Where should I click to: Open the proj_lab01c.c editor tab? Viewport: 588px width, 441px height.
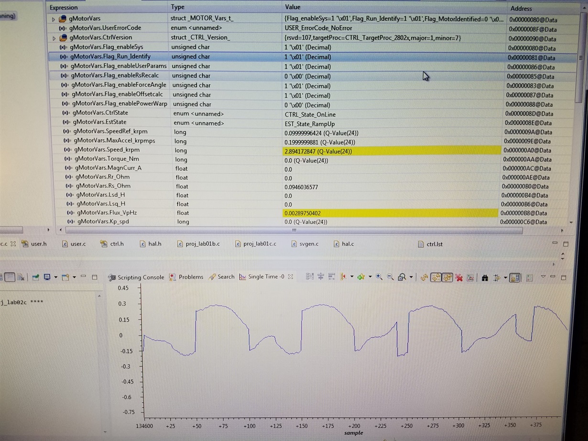click(256, 244)
